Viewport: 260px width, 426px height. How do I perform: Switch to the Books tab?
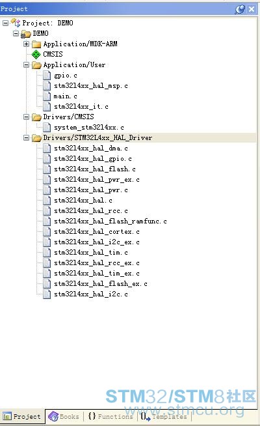(x=64, y=416)
